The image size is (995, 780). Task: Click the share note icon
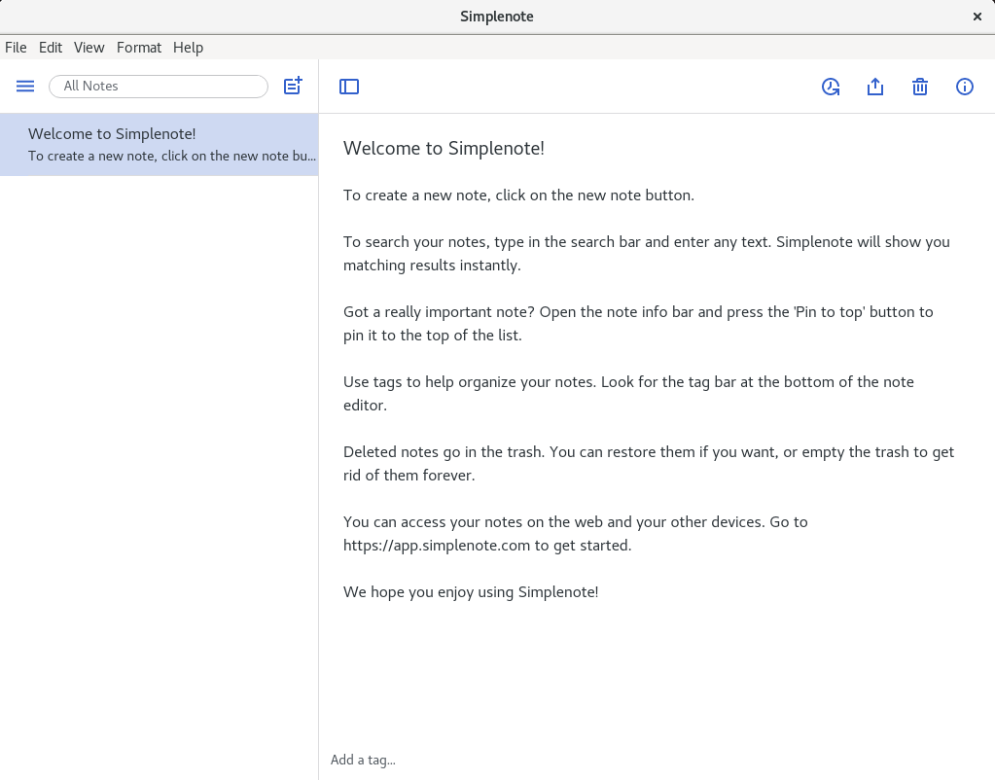tap(875, 87)
